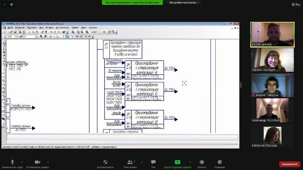Click the Pan view cross-arrows icon
The width and height of the screenshot is (303, 170).
tap(104, 32)
